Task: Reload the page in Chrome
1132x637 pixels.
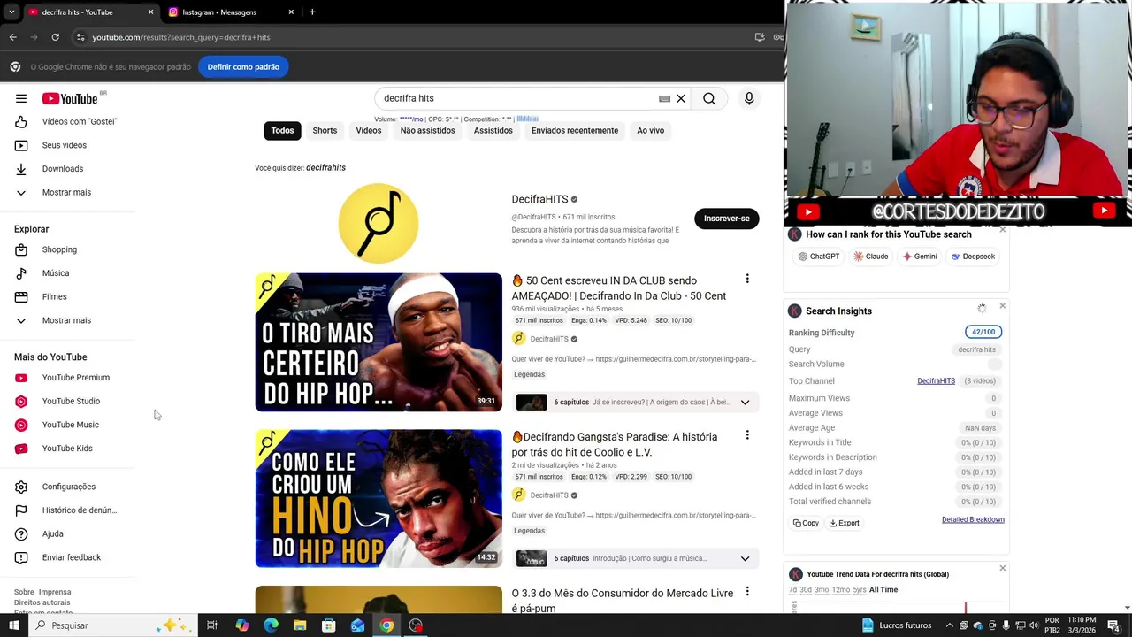Action: 55,37
